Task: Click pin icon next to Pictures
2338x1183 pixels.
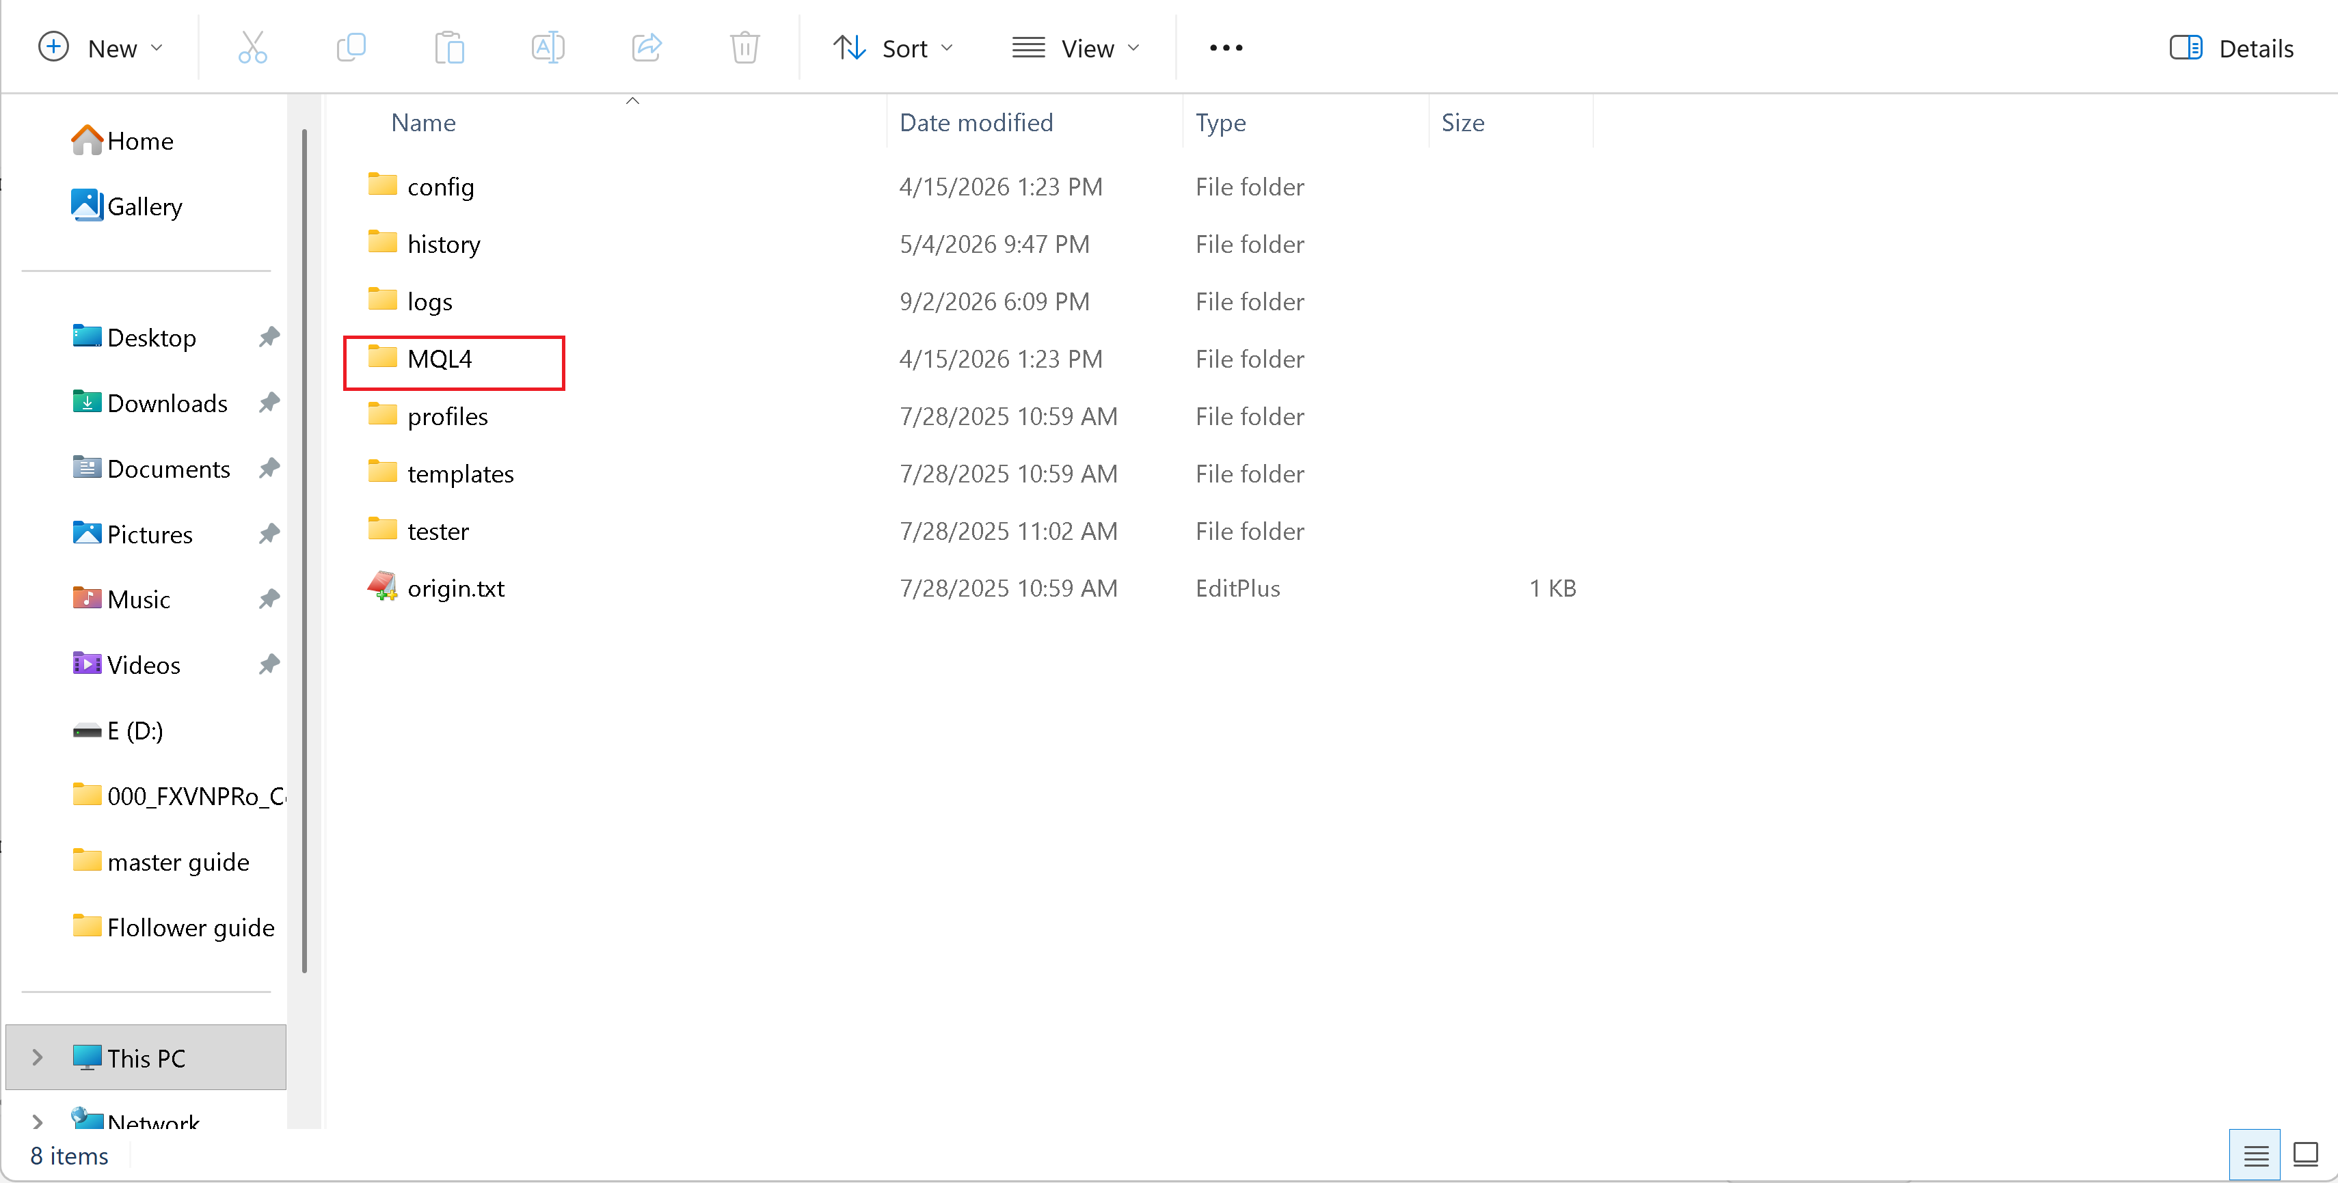Action: [x=269, y=534]
